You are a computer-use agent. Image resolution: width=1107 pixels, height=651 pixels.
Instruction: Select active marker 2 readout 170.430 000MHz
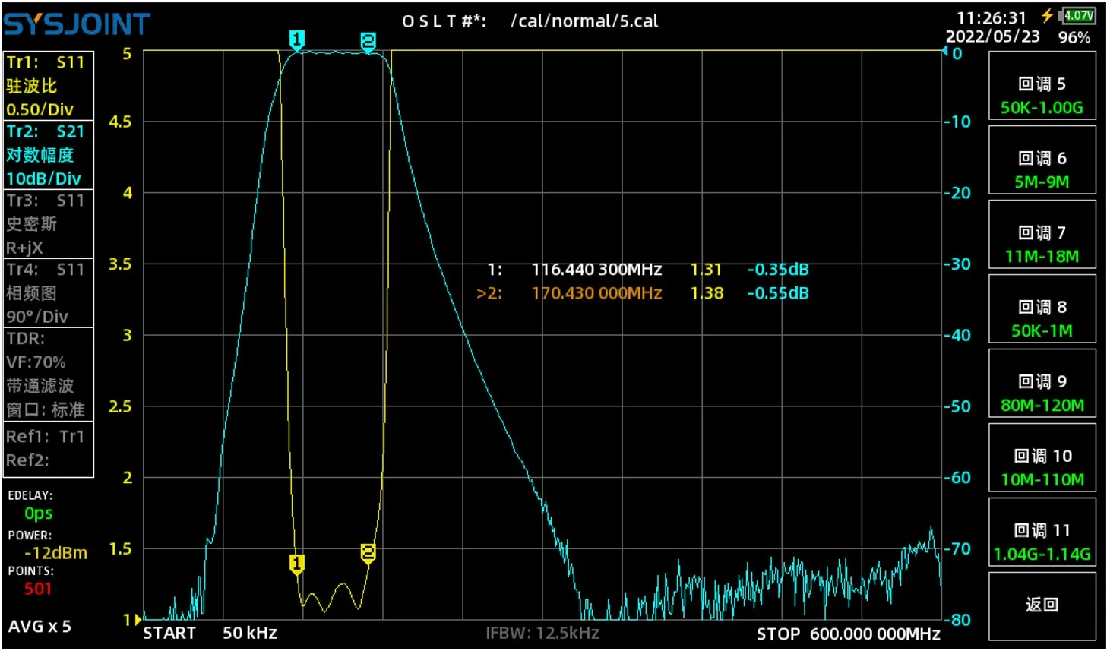point(596,293)
